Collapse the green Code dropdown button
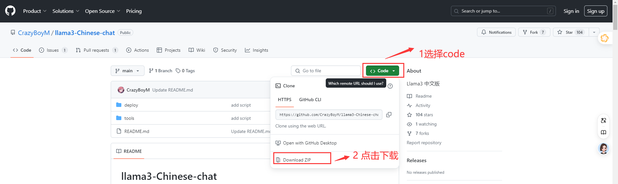This screenshot has height=184, width=618. point(382,71)
